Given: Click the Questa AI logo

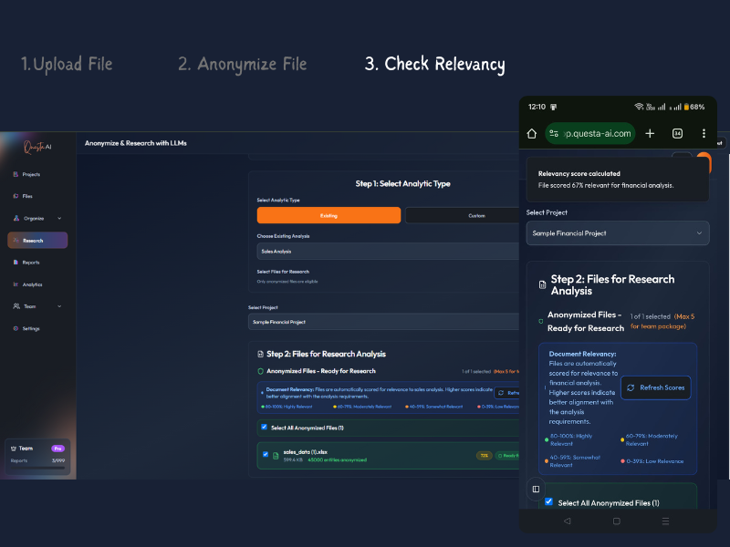Looking at the screenshot, I should coord(37,147).
